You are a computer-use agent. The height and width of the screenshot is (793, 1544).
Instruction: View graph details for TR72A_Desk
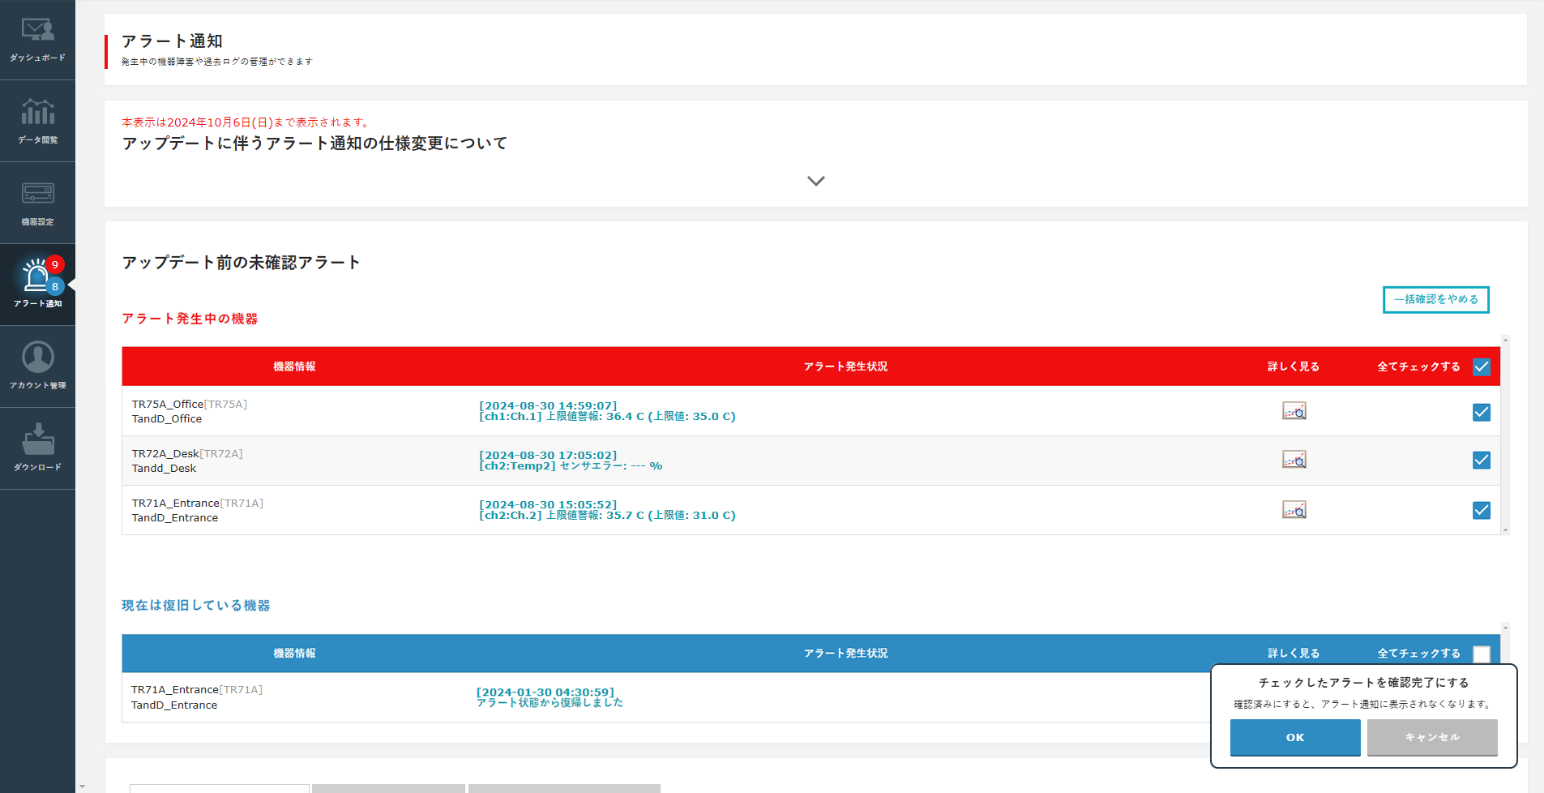tap(1294, 460)
